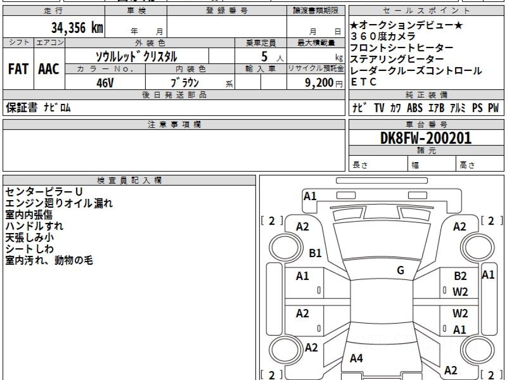Click the 検査員記入欄 header

pos(129,180)
